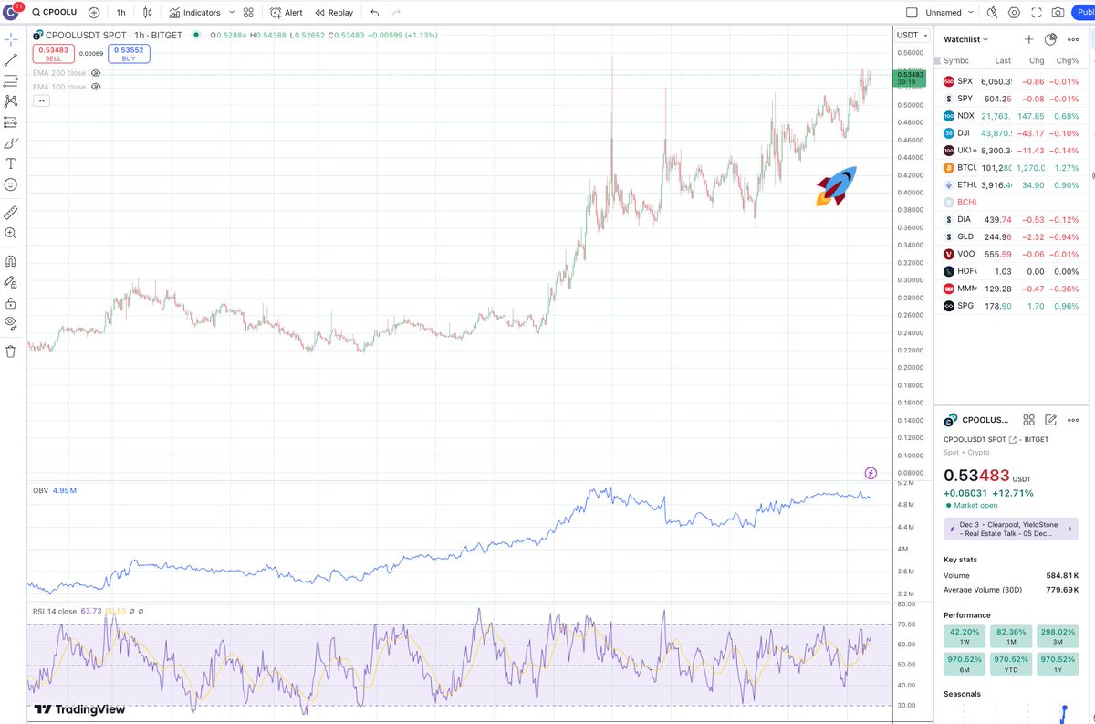The height and width of the screenshot is (724, 1095).
Task: Click the red SELL price button
Action: point(54,54)
